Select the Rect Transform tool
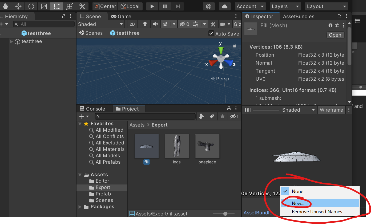The width and height of the screenshot is (371, 224). tap(57, 6)
